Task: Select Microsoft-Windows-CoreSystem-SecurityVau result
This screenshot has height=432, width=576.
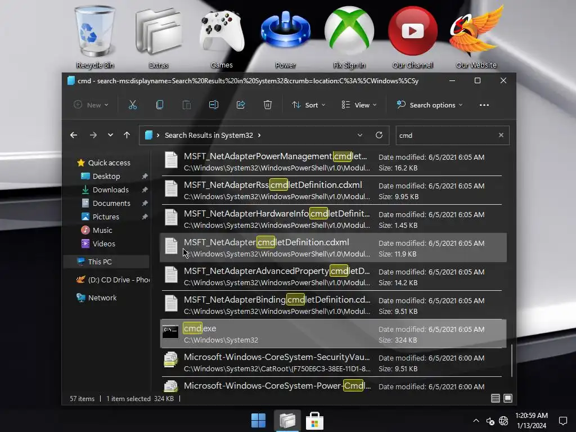Action: pos(333,362)
